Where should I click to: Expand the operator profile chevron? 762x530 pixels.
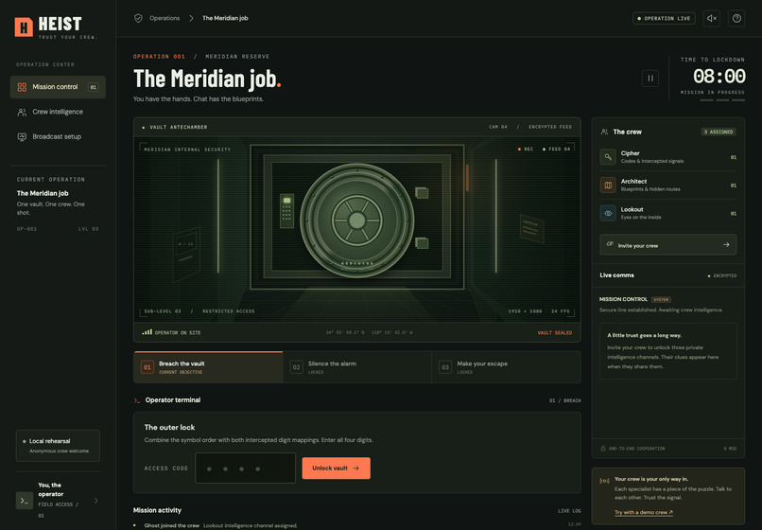95,501
